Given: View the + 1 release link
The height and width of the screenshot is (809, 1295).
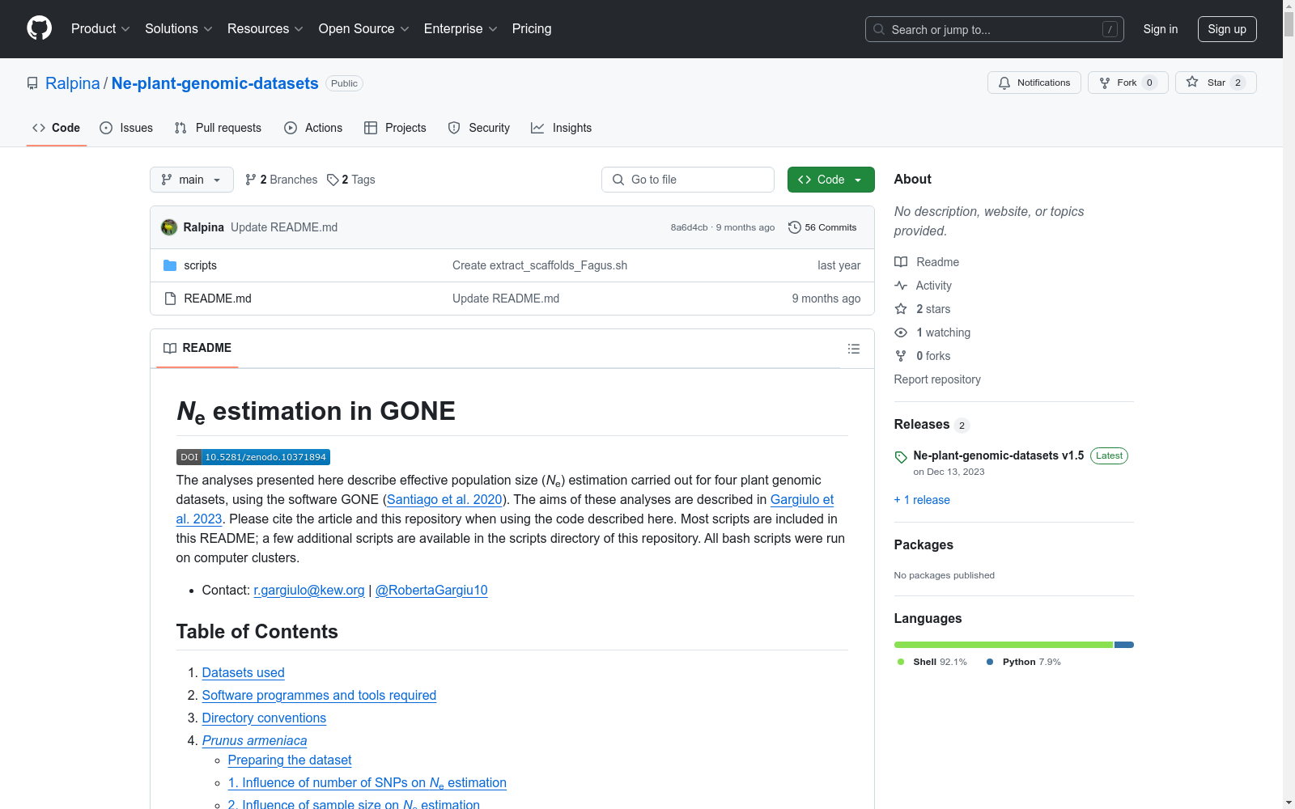Looking at the screenshot, I should tap(922, 500).
